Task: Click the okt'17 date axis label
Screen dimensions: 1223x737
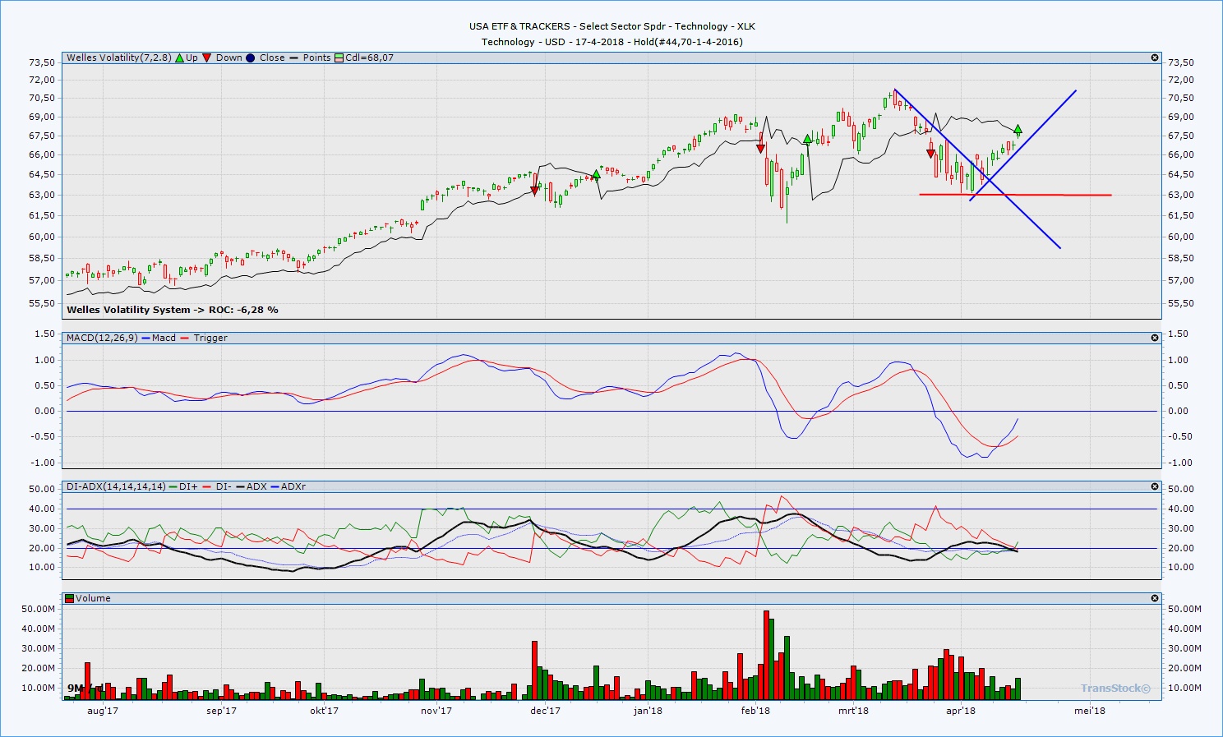Action: click(x=325, y=710)
